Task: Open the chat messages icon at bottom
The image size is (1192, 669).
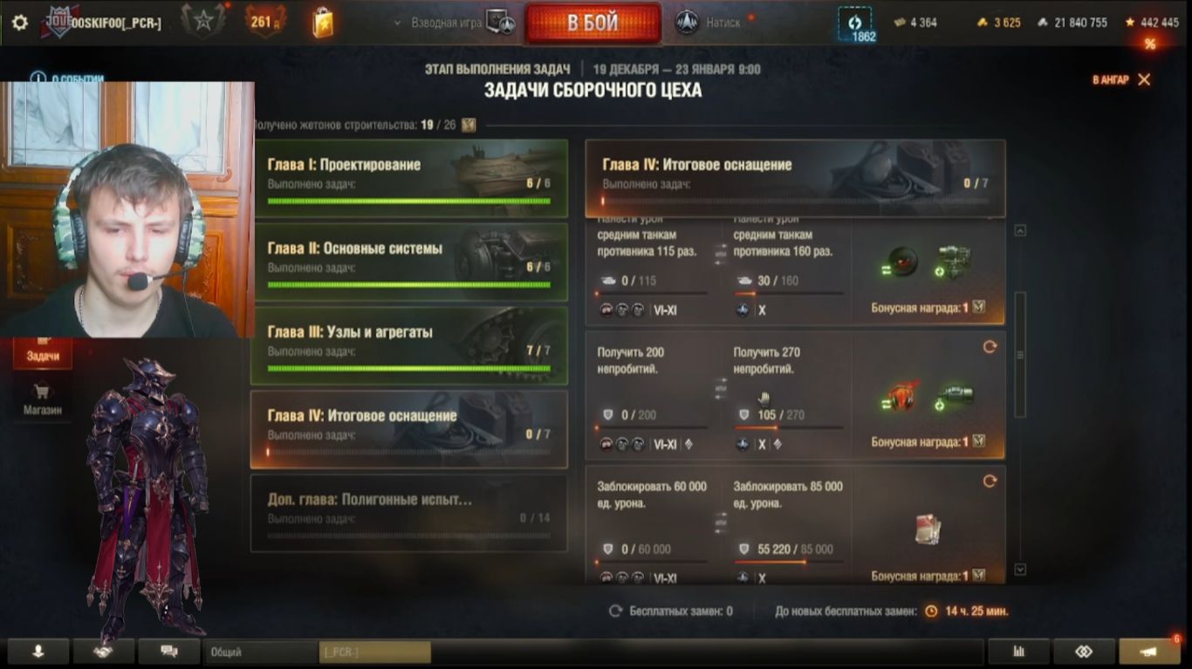Action: pos(168,652)
